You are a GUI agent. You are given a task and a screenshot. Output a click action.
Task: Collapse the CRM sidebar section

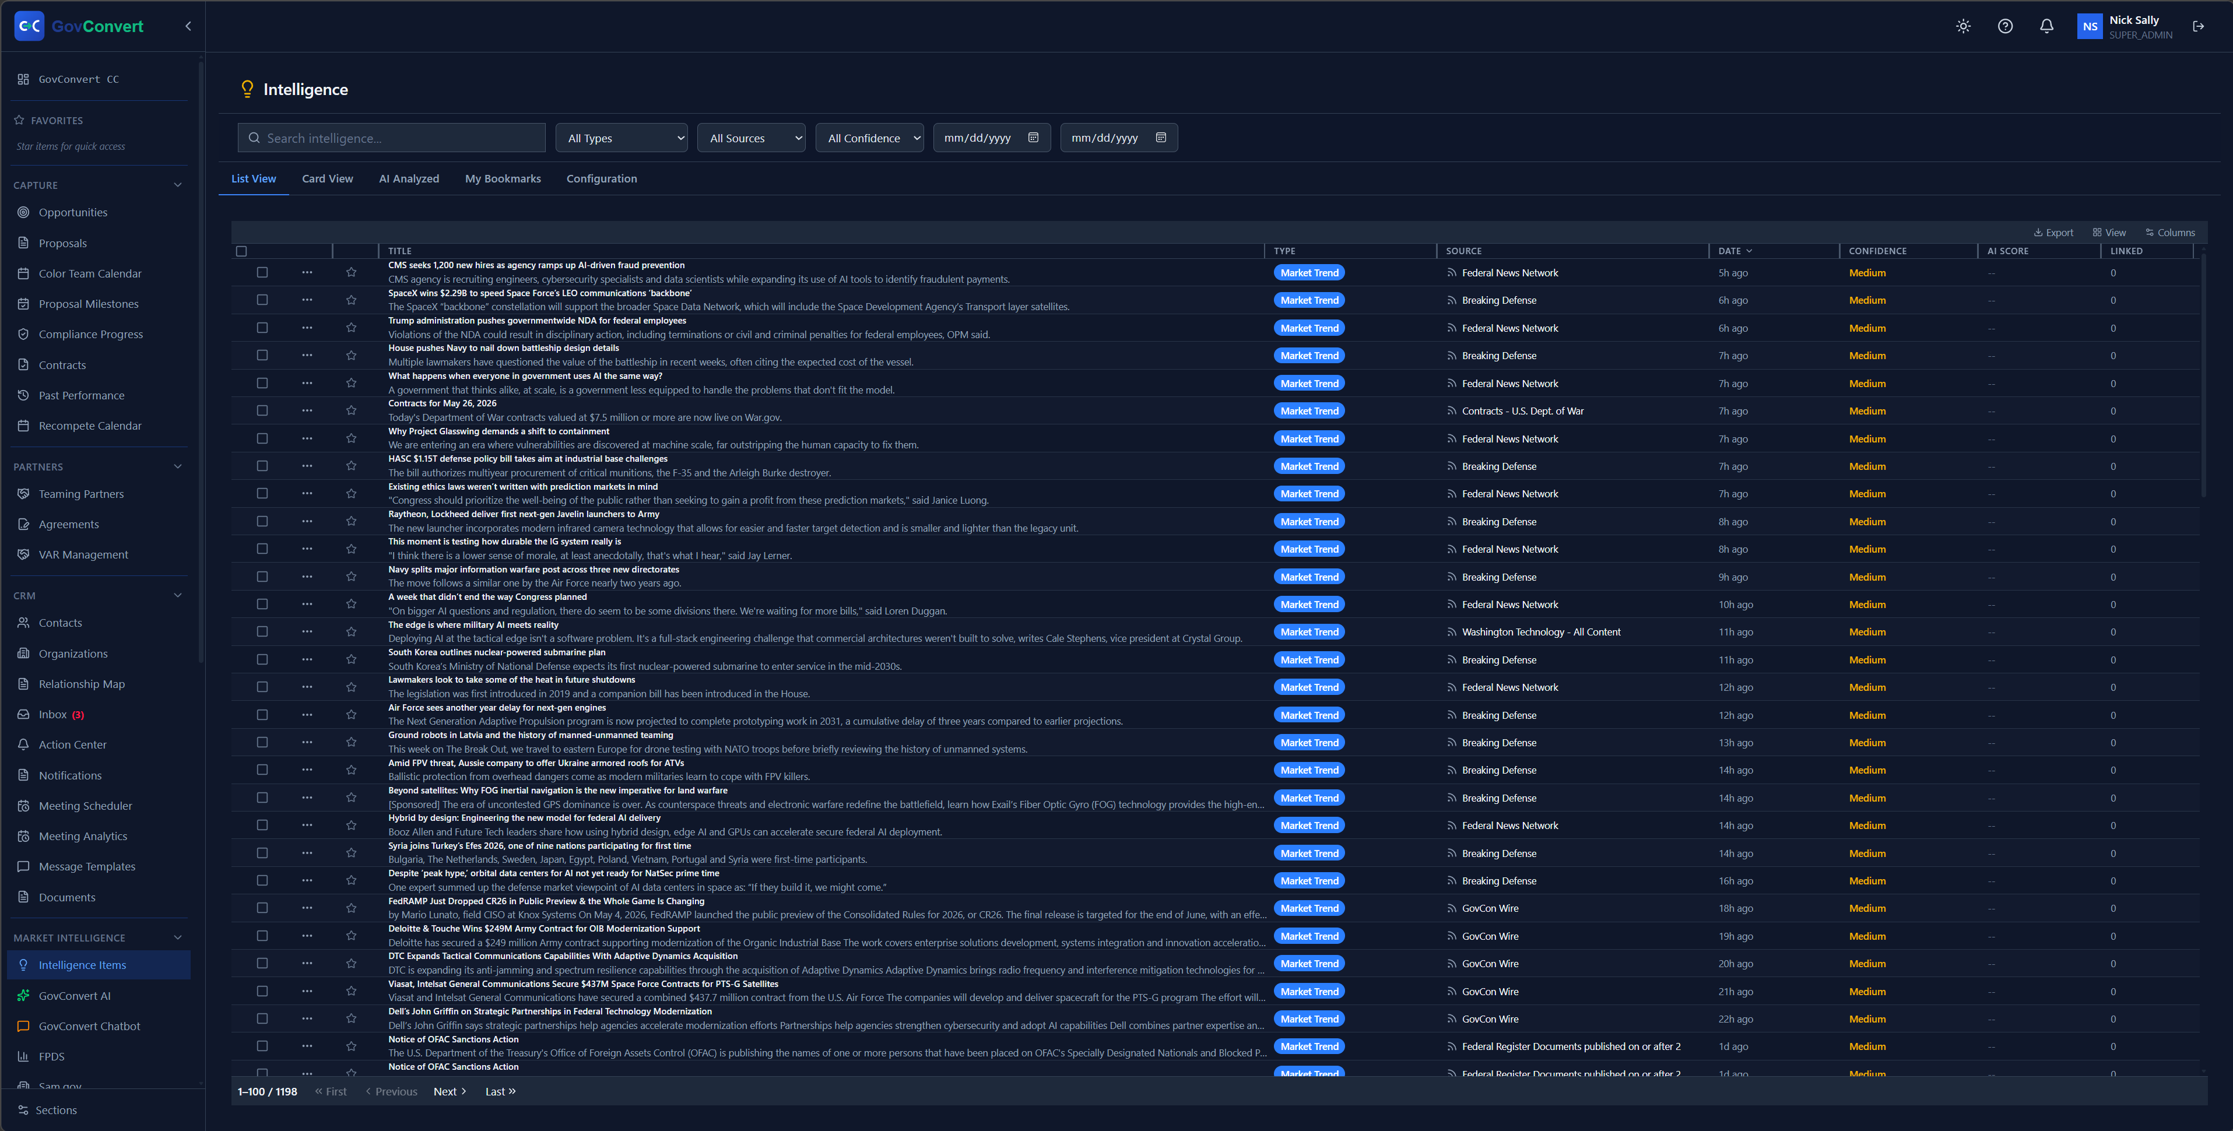coord(178,595)
